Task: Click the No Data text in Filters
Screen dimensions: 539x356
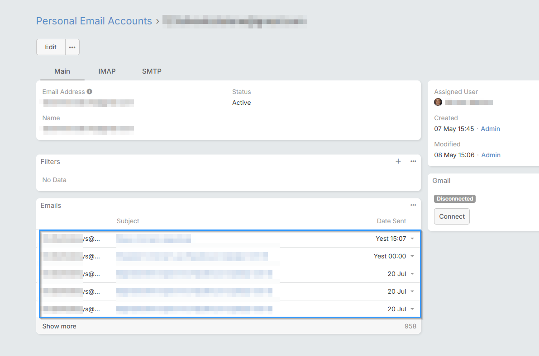Action: pos(54,180)
